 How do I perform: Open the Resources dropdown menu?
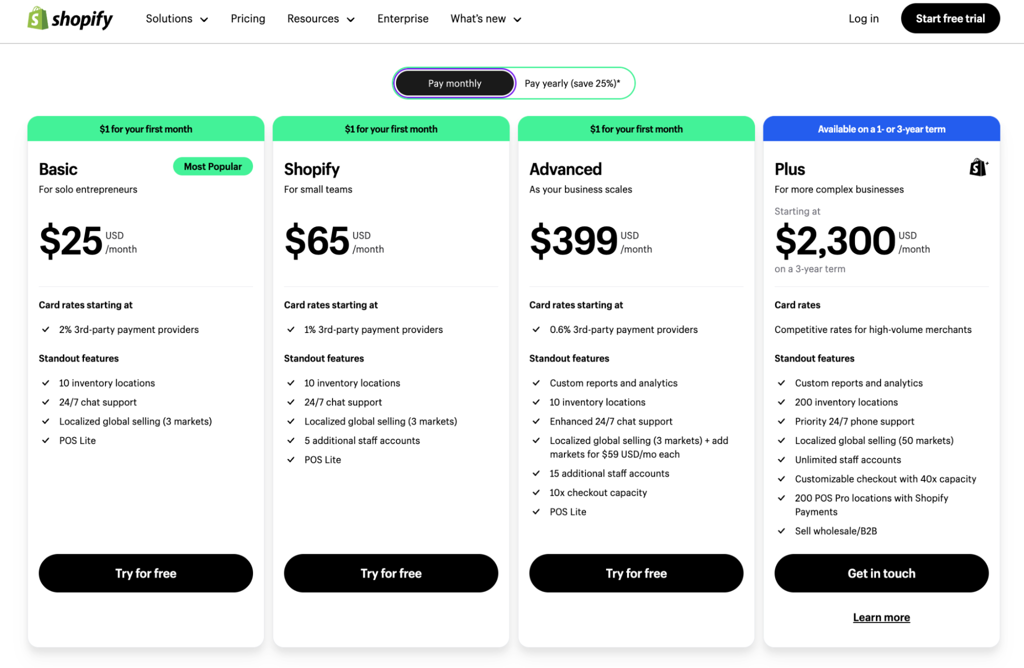[321, 19]
